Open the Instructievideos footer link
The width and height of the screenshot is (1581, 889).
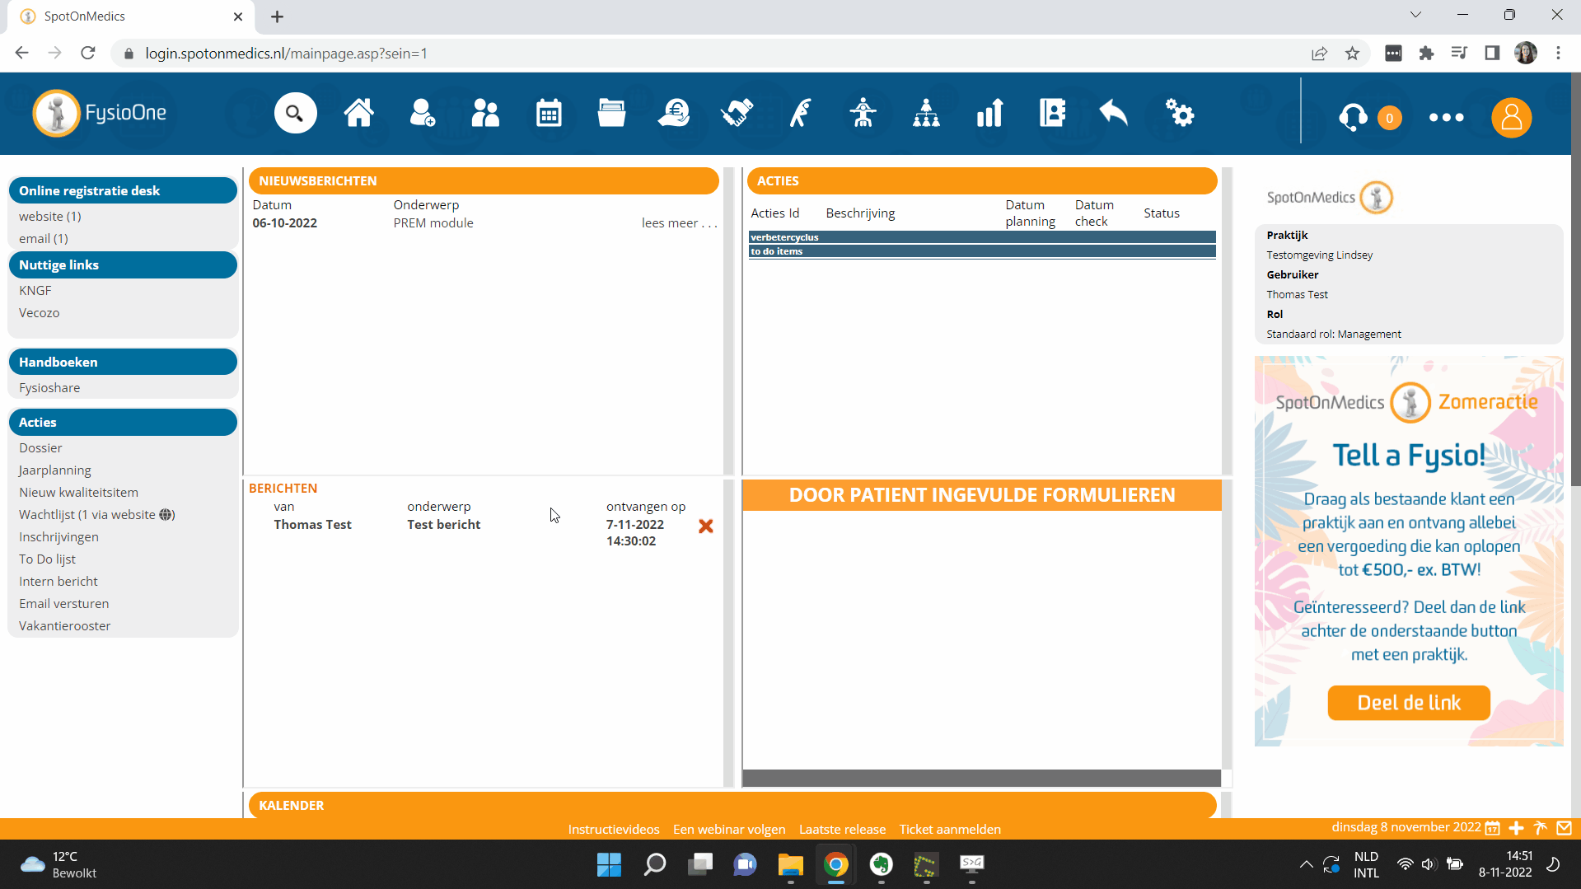click(614, 830)
